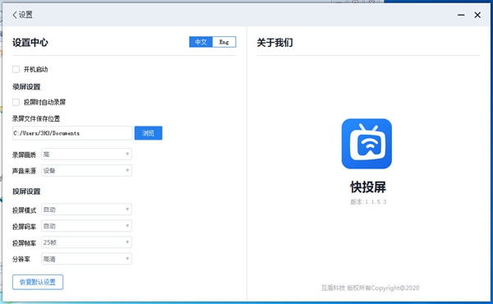
Task: Click the 快投屏 app name text
Action: pyautogui.click(x=368, y=187)
